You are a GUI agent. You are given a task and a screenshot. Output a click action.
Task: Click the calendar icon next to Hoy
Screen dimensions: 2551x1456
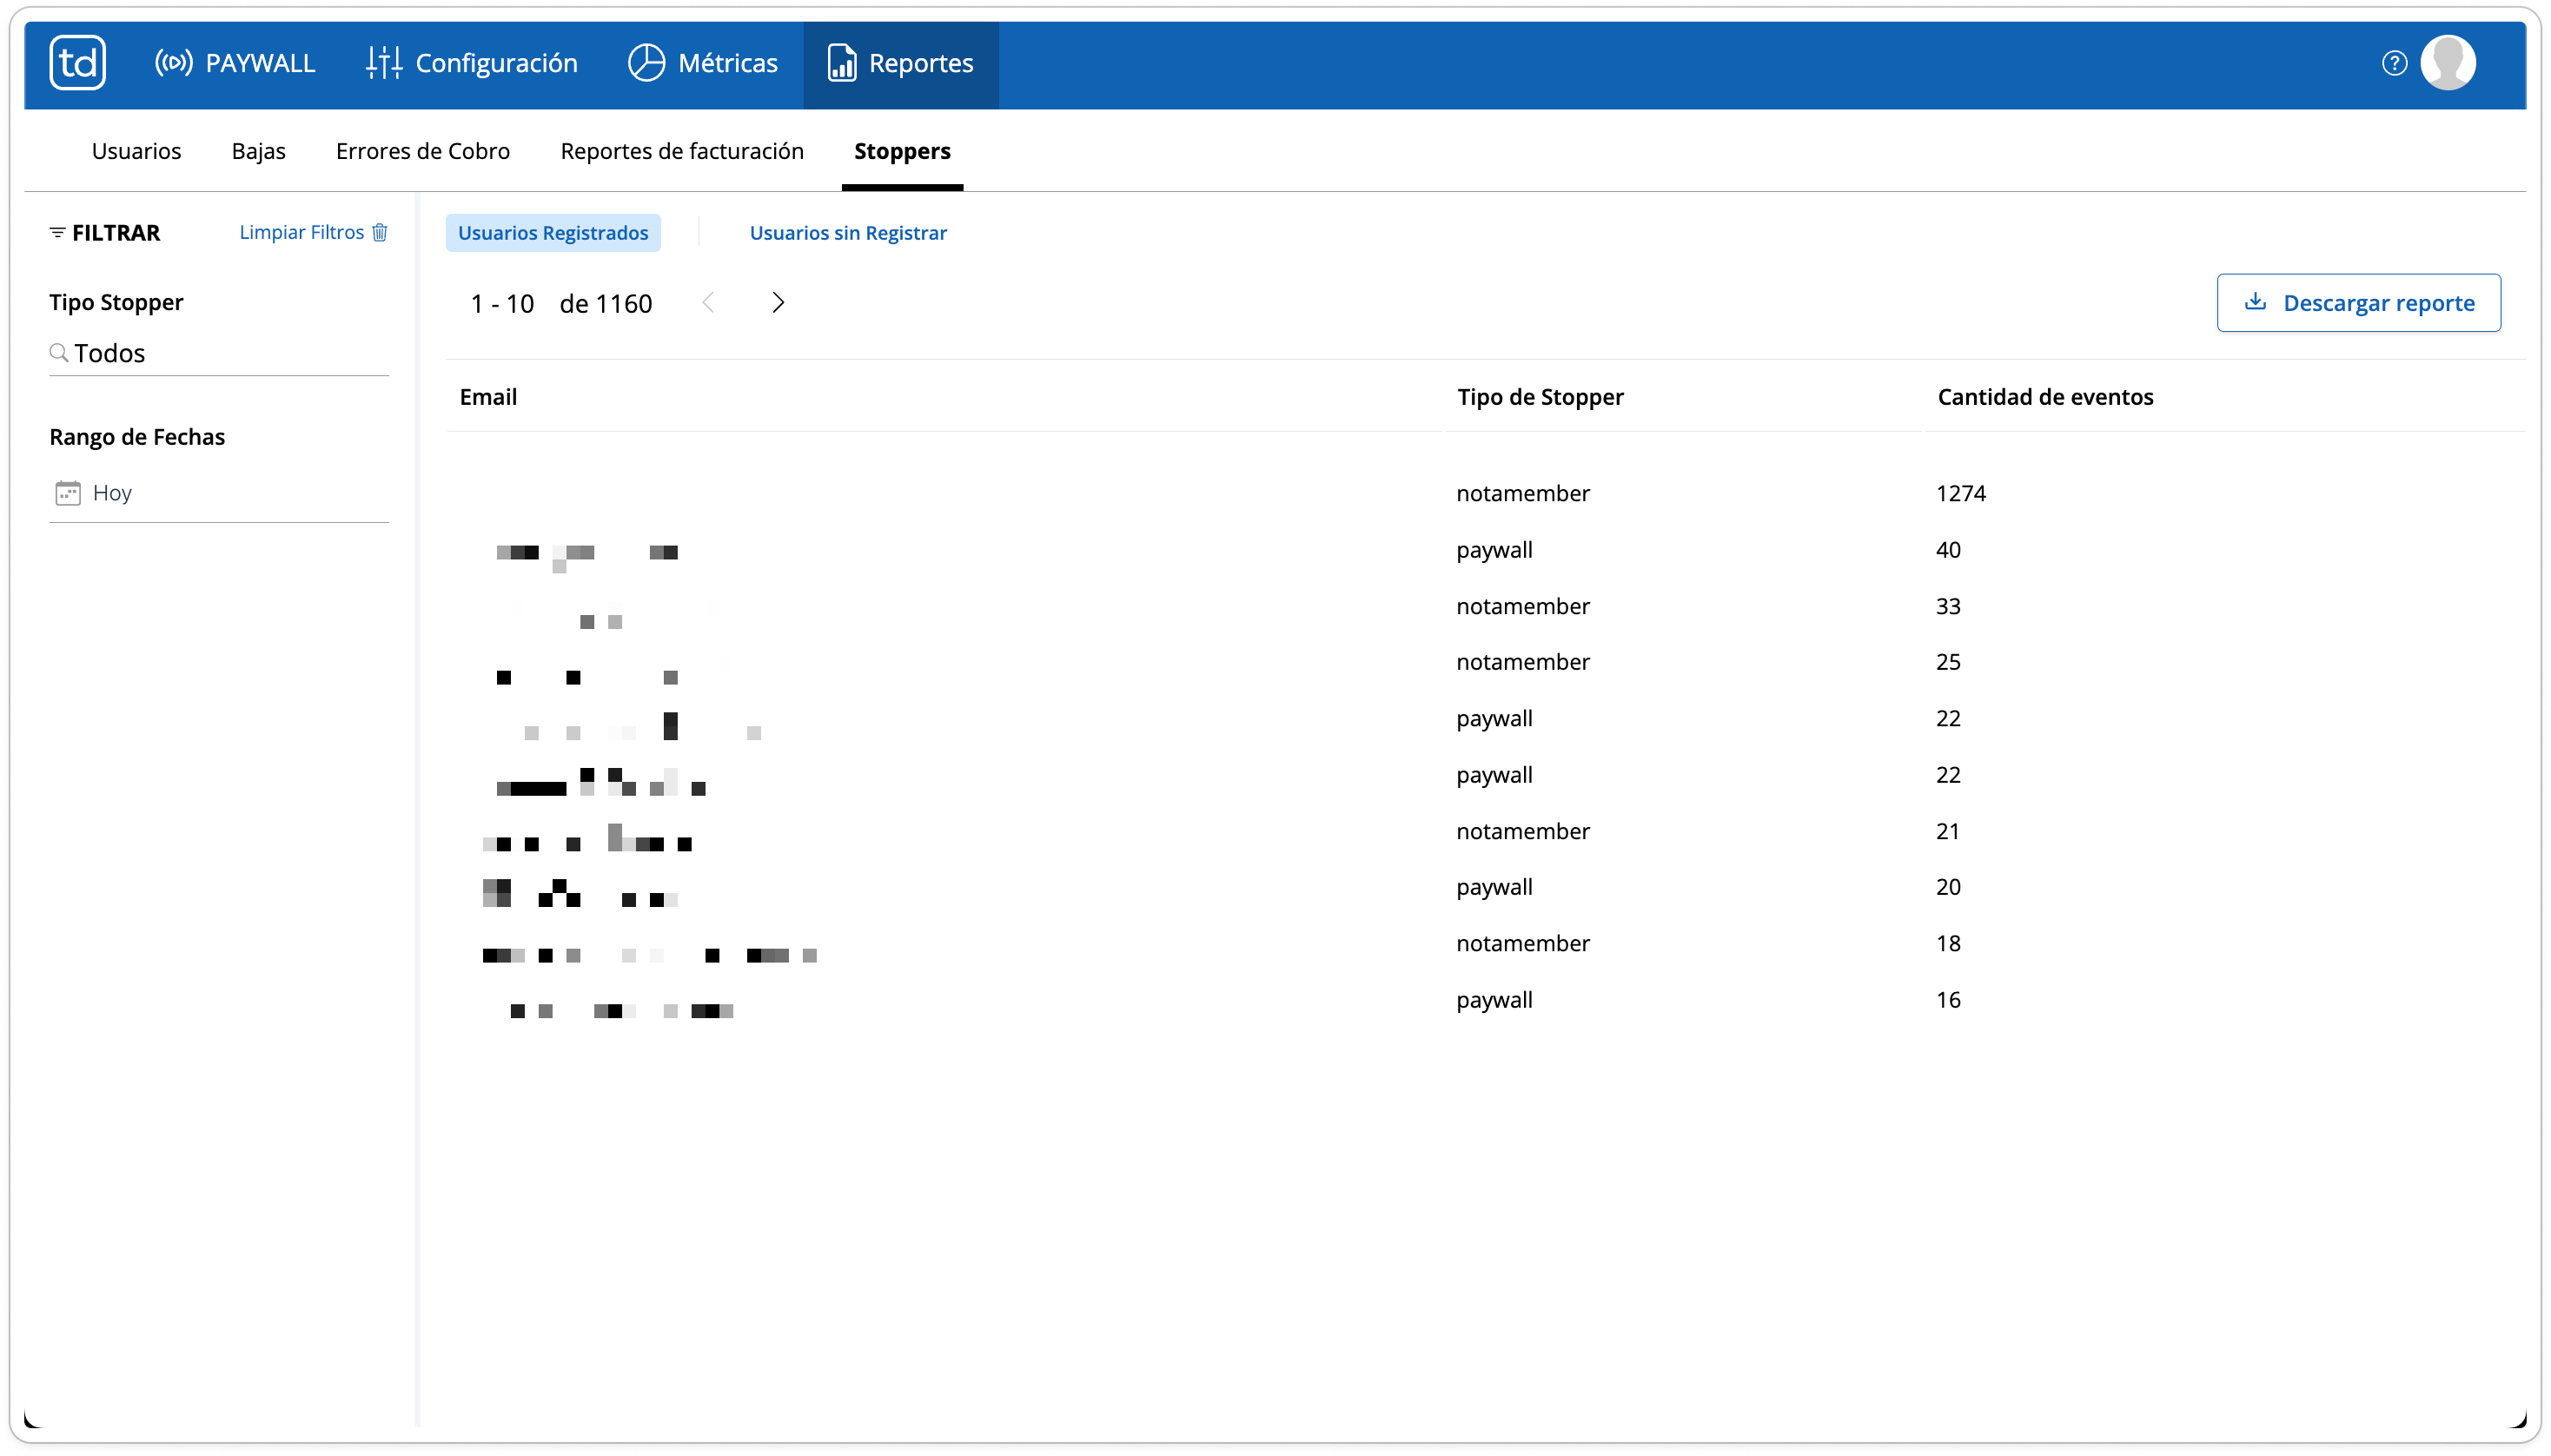pyautogui.click(x=68, y=493)
